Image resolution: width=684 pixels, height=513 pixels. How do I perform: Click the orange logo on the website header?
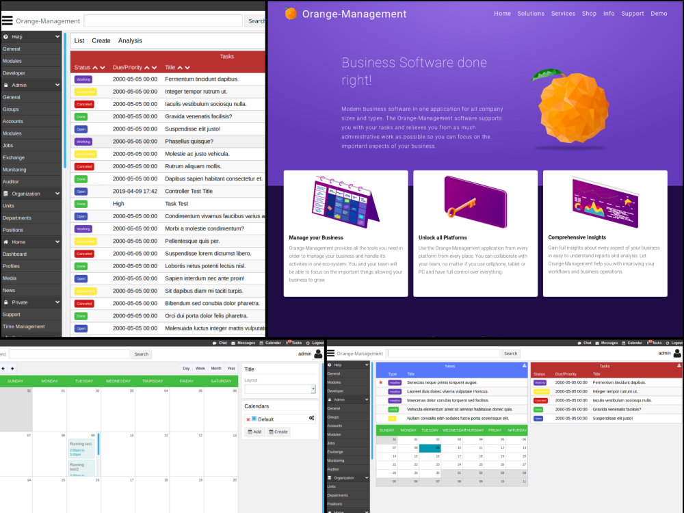[291, 14]
